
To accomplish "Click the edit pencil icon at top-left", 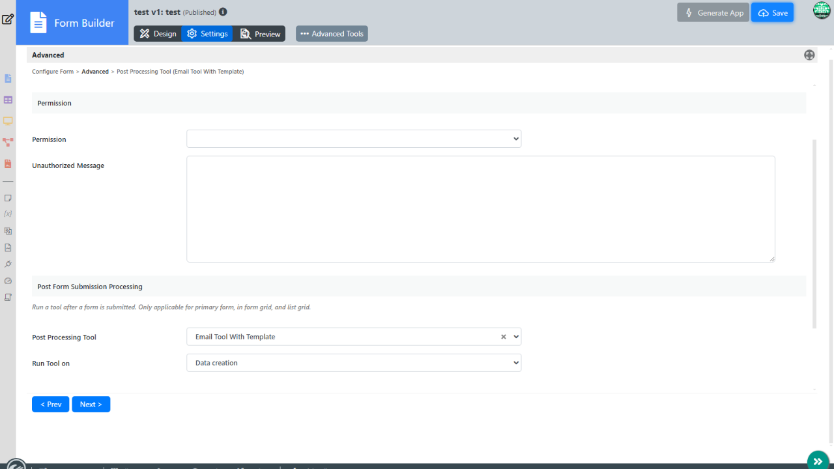I will coord(8,19).
